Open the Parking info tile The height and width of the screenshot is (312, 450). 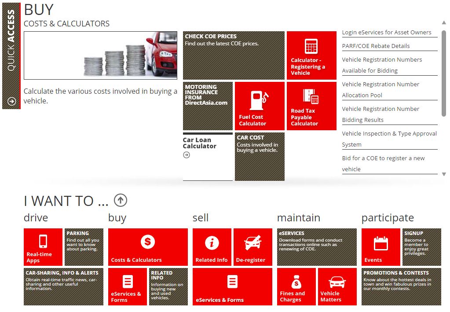click(84, 247)
